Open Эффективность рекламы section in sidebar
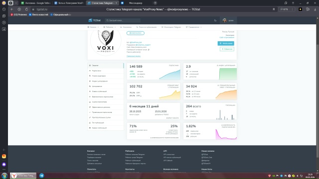This screenshot has height=179, width=319. (x=106, y=107)
